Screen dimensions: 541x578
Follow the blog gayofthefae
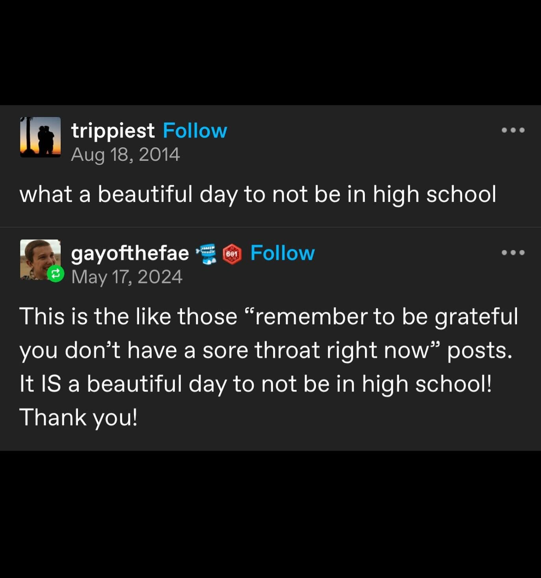coord(282,253)
